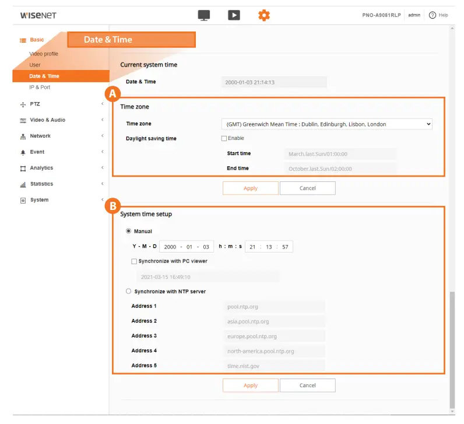Click the Help question mark icon
Viewport: 464px width, 424px height.
(x=433, y=15)
